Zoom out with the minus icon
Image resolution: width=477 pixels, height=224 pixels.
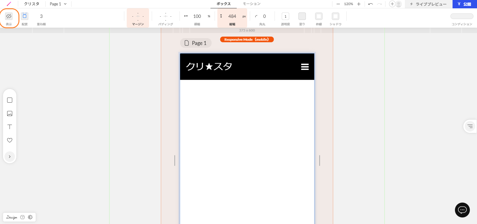point(338,4)
